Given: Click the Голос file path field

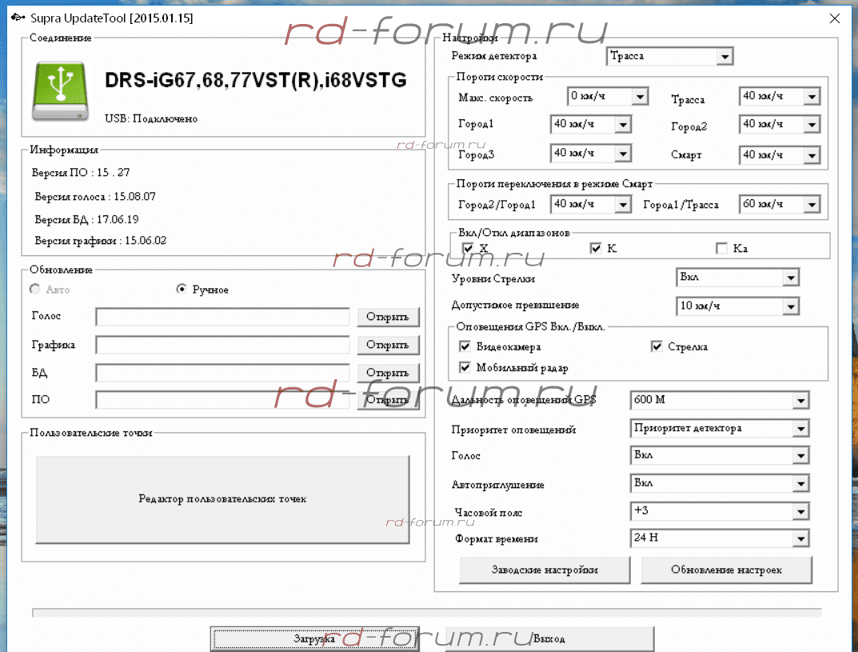Looking at the screenshot, I should 222,317.
